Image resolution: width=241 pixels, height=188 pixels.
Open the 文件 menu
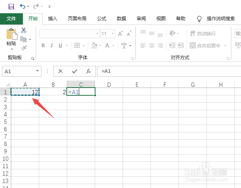point(11,19)
